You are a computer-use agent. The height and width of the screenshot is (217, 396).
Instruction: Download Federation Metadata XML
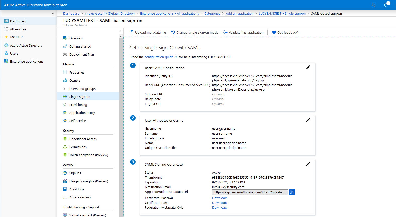click(x=219, y=208)
